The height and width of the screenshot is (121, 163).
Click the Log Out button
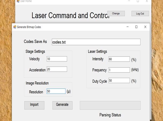pos(140,14)
